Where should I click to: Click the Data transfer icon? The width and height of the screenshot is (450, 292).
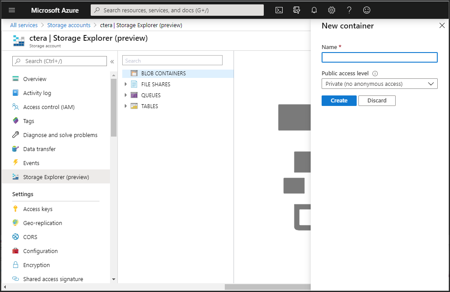(x=15, y=148)
